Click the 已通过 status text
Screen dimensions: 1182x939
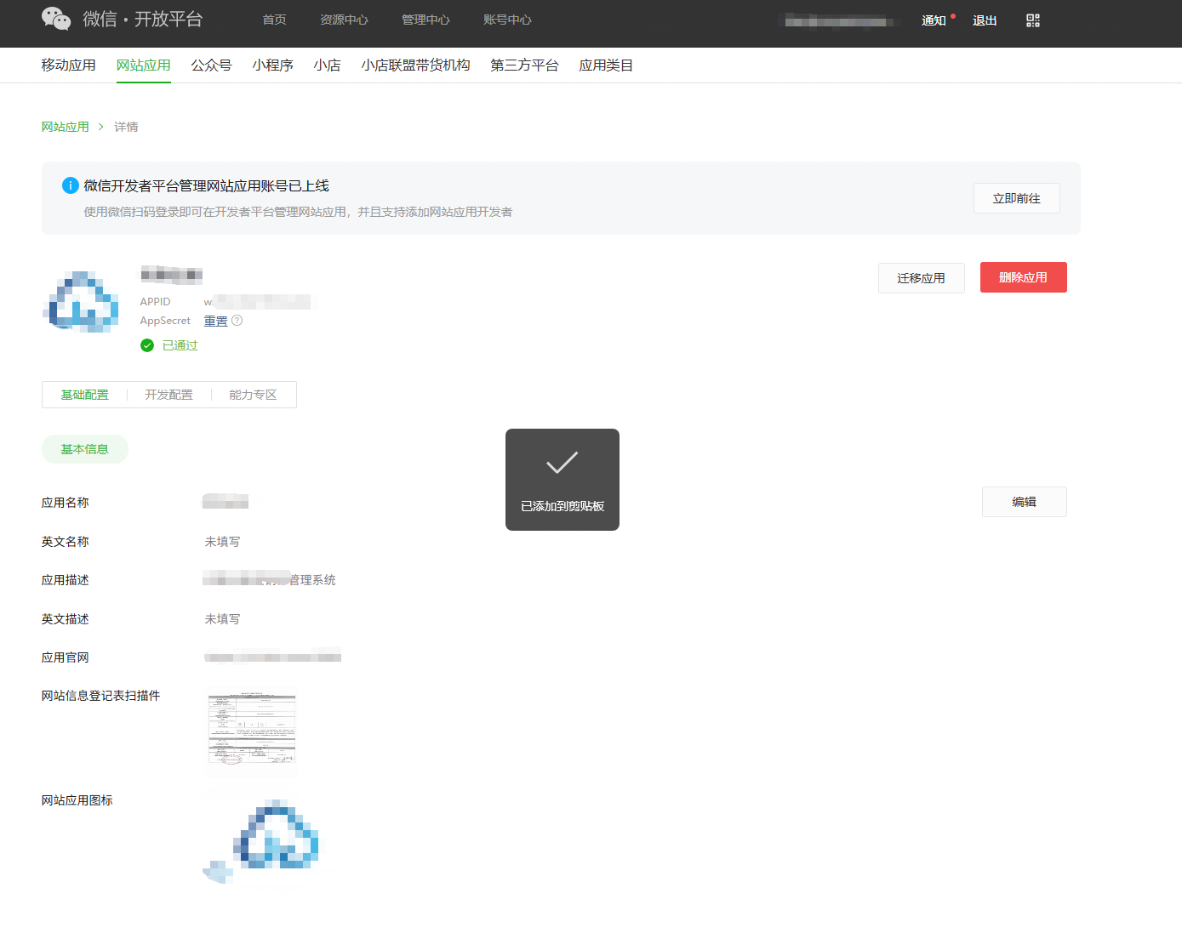click(180, 345)
